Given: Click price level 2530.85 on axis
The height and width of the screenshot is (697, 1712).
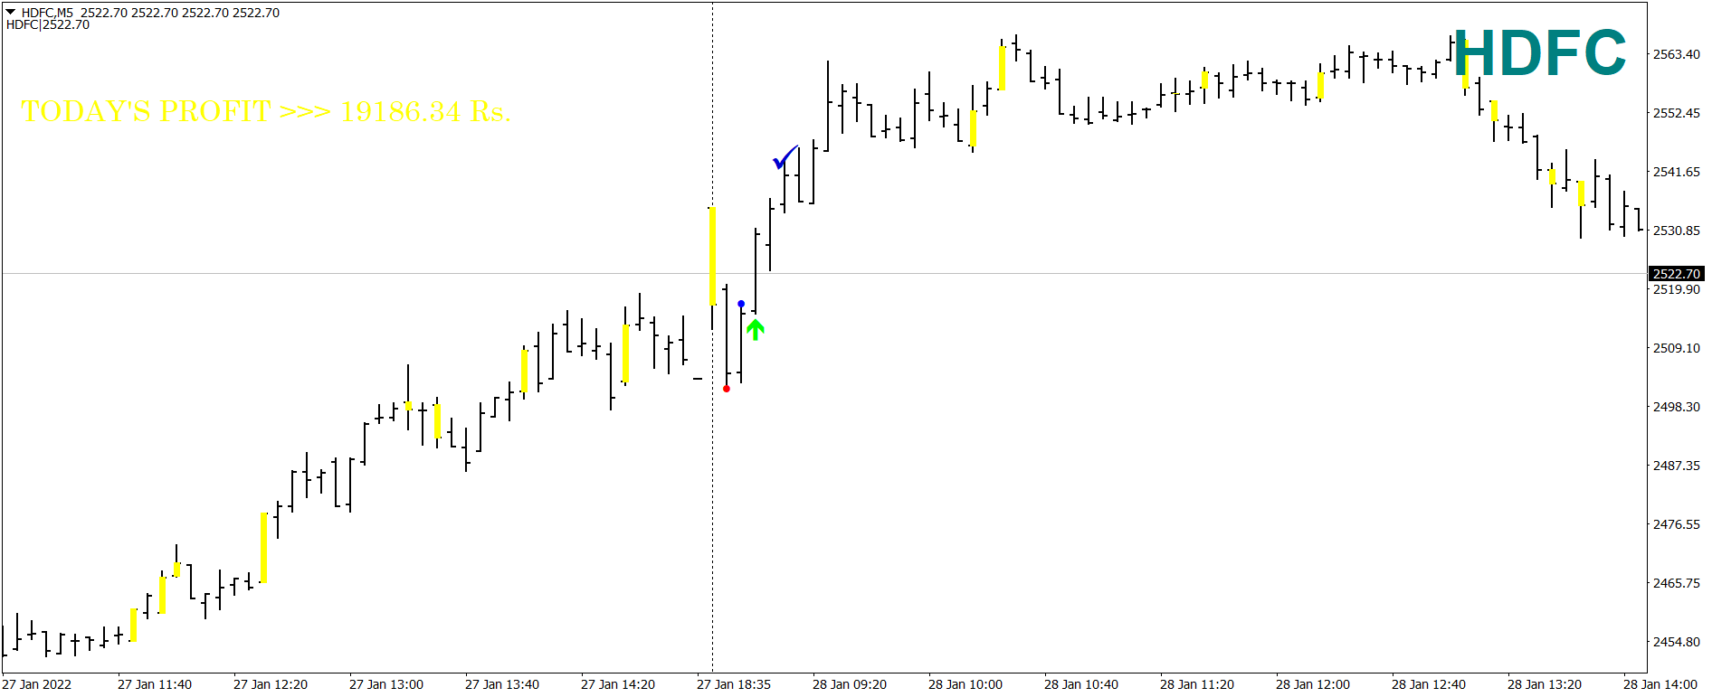Looking at the screenshot, I should click(1677, 231).
